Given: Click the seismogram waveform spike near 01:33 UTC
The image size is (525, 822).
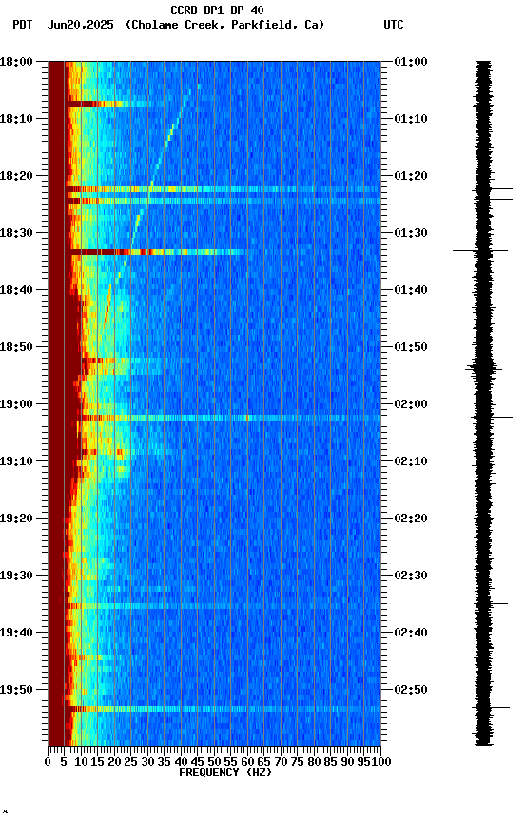Looking at the screenshot, I should pyautogui.click(x=480, y=251).
